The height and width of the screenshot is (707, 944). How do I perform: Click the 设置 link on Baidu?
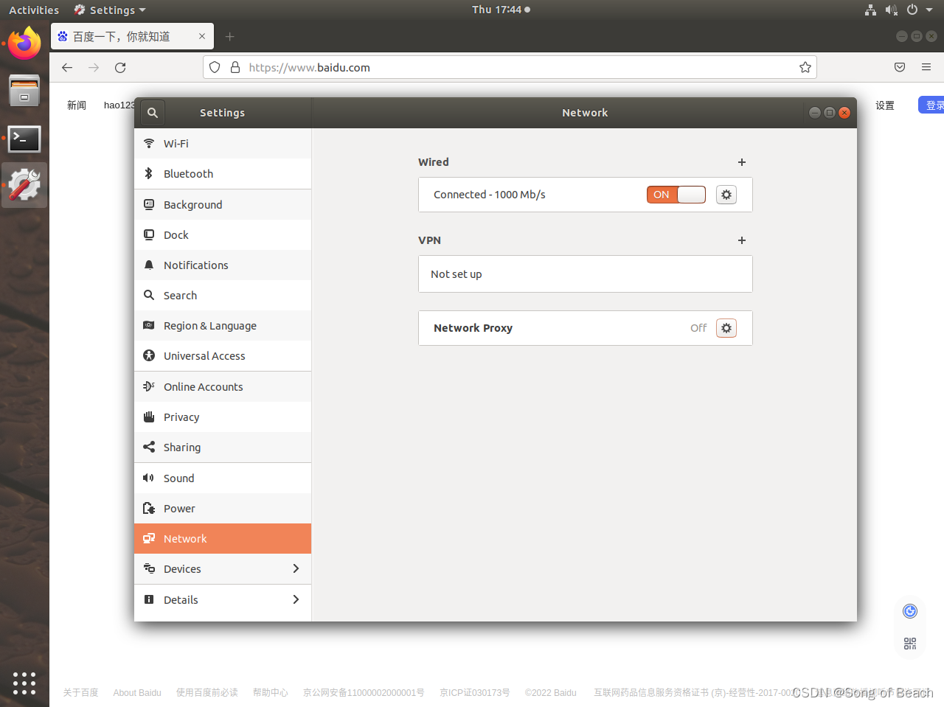(885, 105)
